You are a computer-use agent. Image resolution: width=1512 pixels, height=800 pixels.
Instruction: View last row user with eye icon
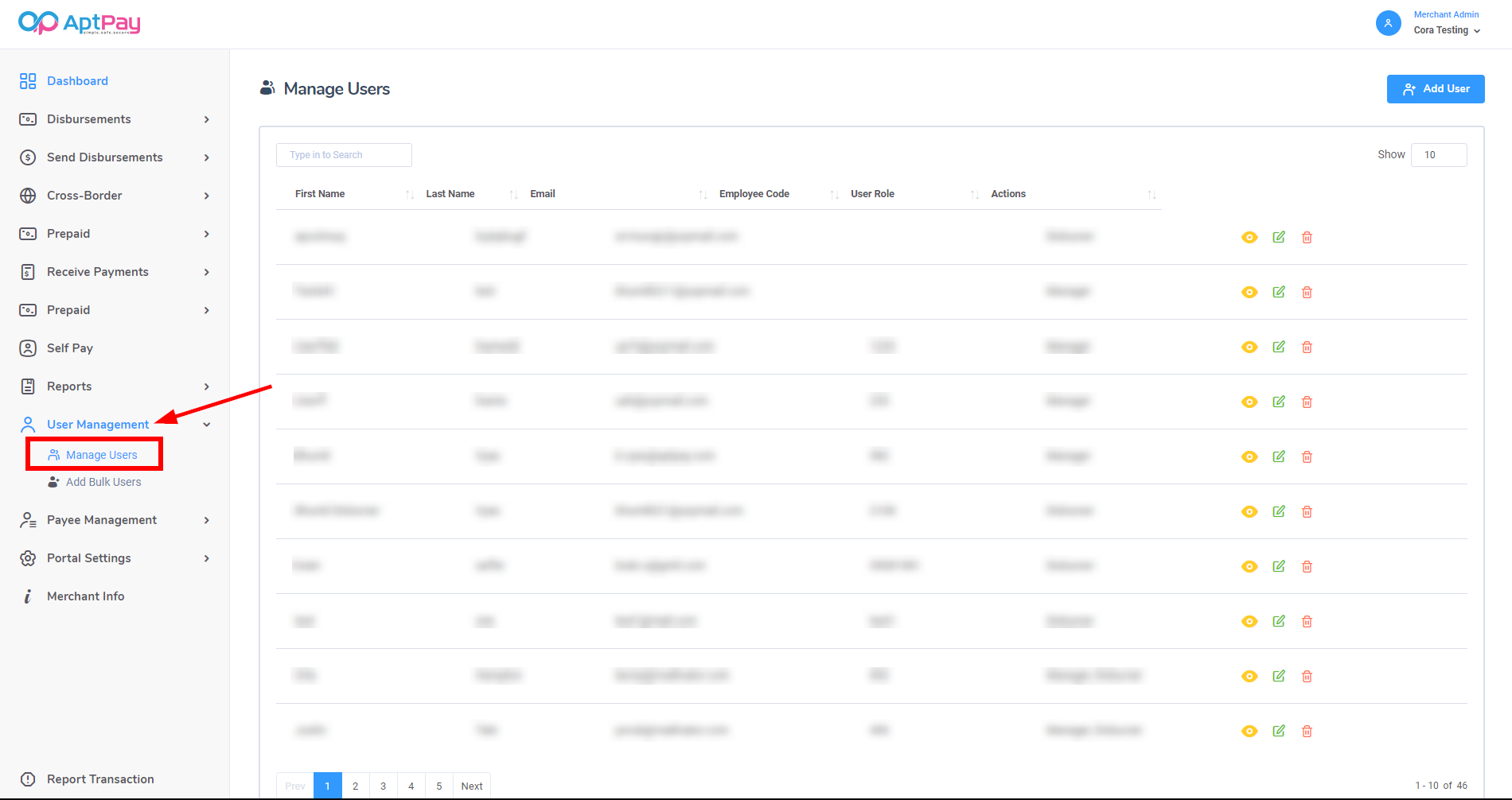[1249, 731]
